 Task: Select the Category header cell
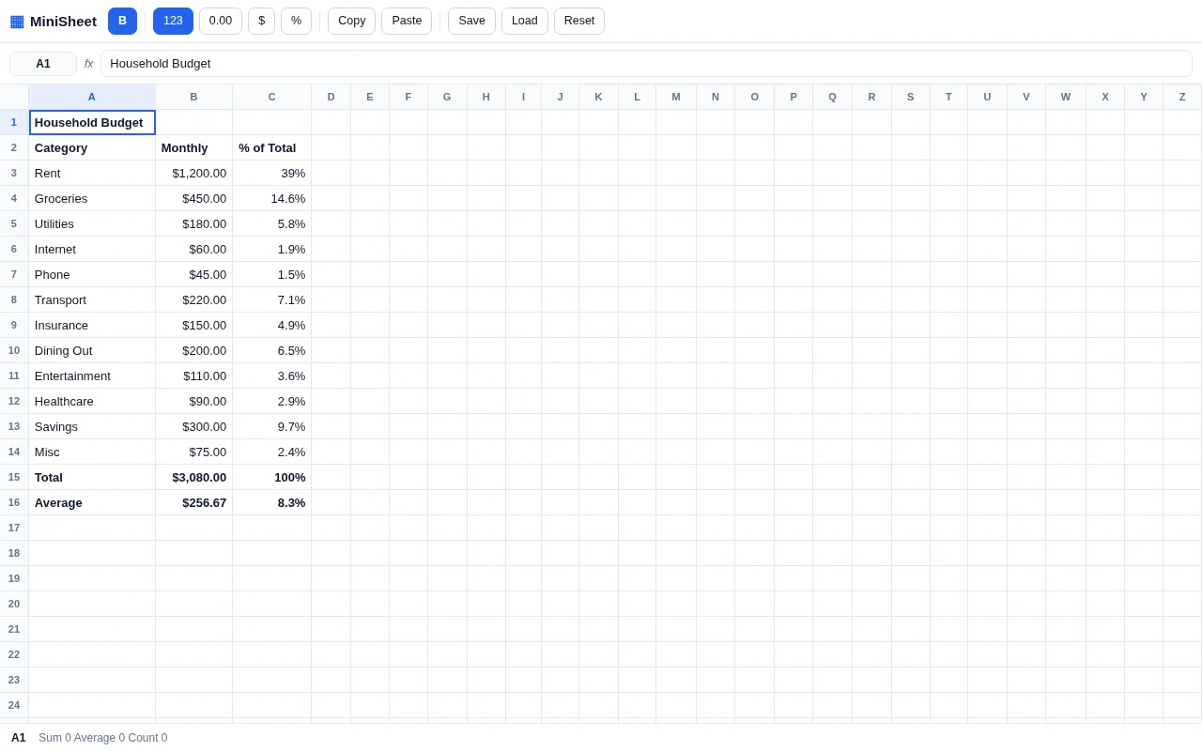(92, 147)
